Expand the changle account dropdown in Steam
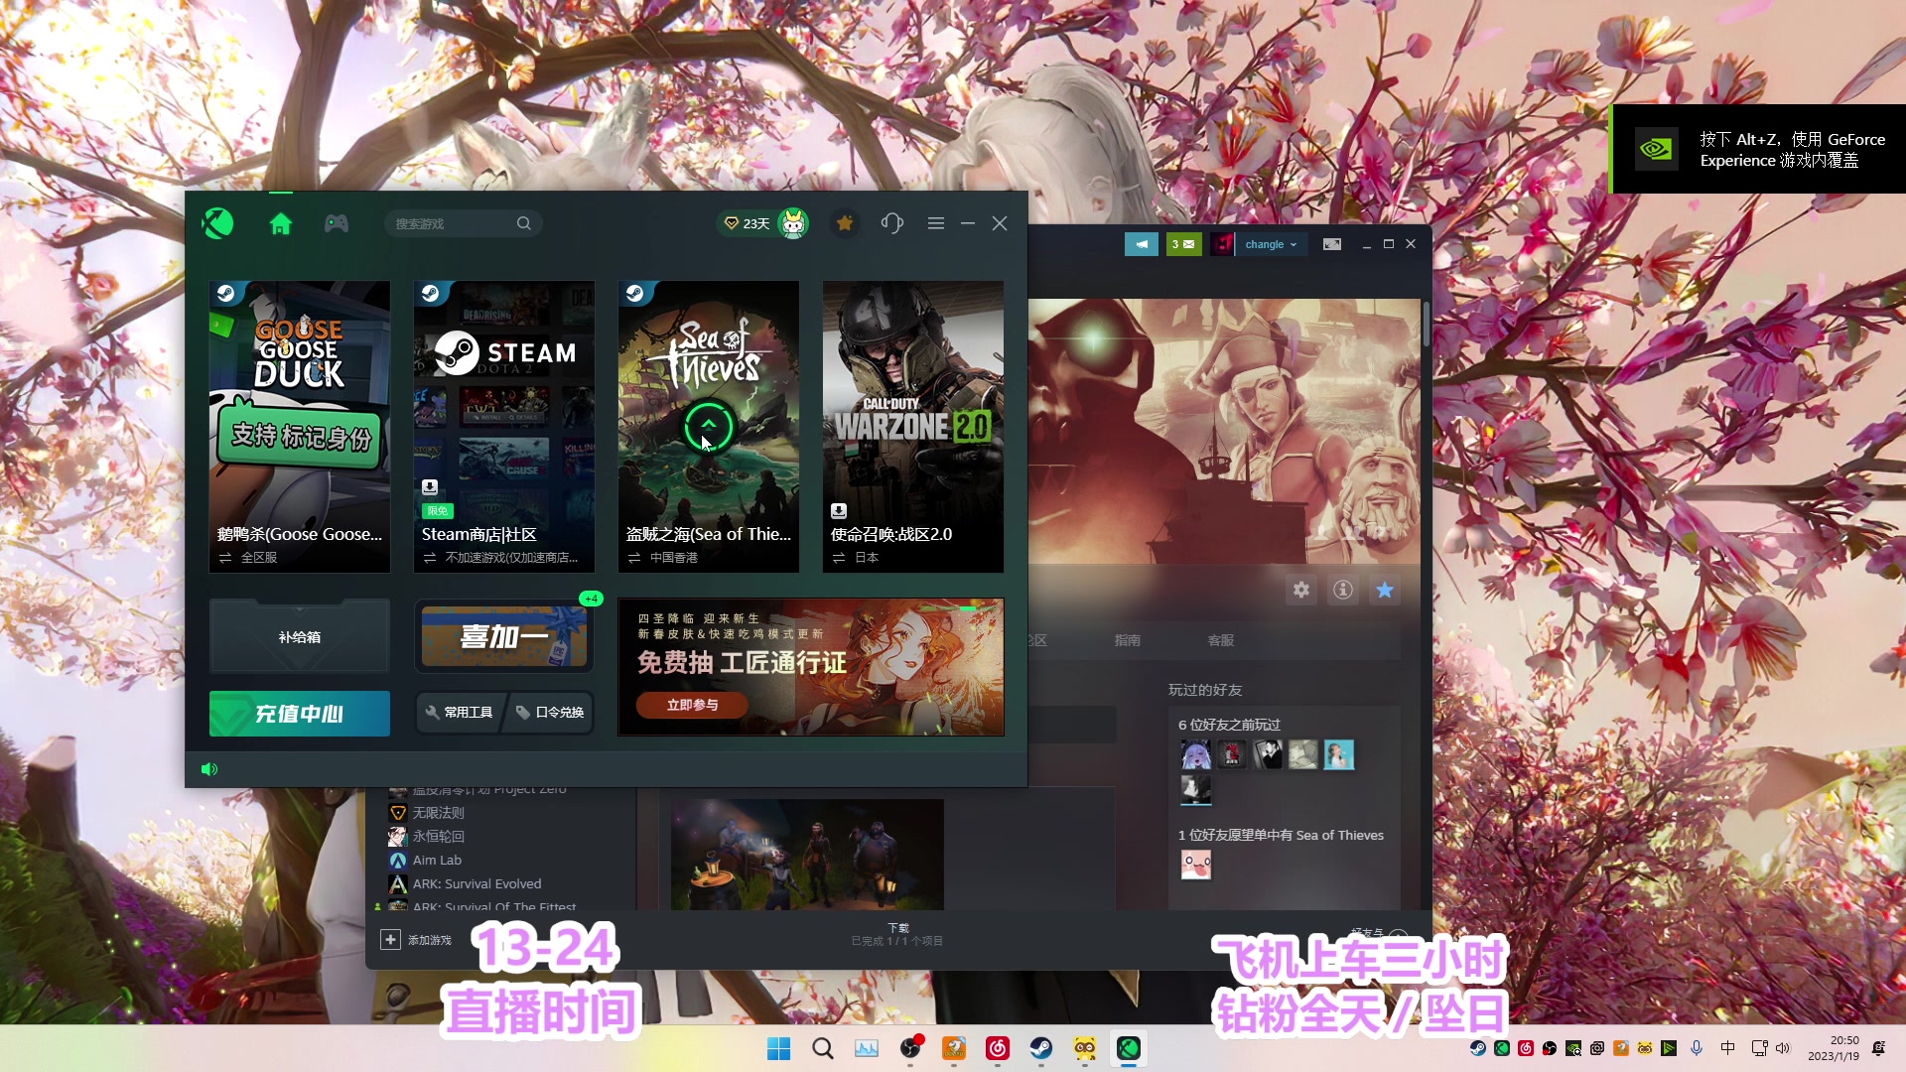Viewport: 1906px width, 1072px height. coord(1271,244)
